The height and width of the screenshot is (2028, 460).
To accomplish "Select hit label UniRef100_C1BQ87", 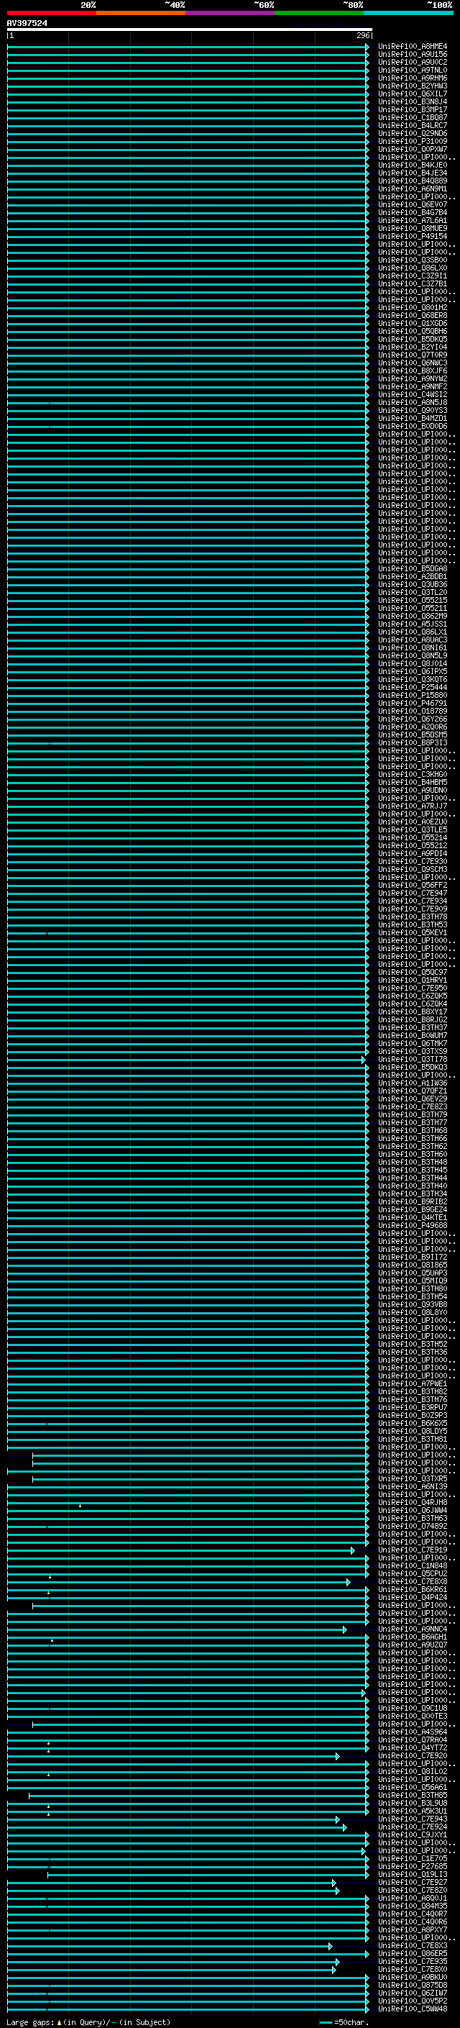I will coord(413,117).
